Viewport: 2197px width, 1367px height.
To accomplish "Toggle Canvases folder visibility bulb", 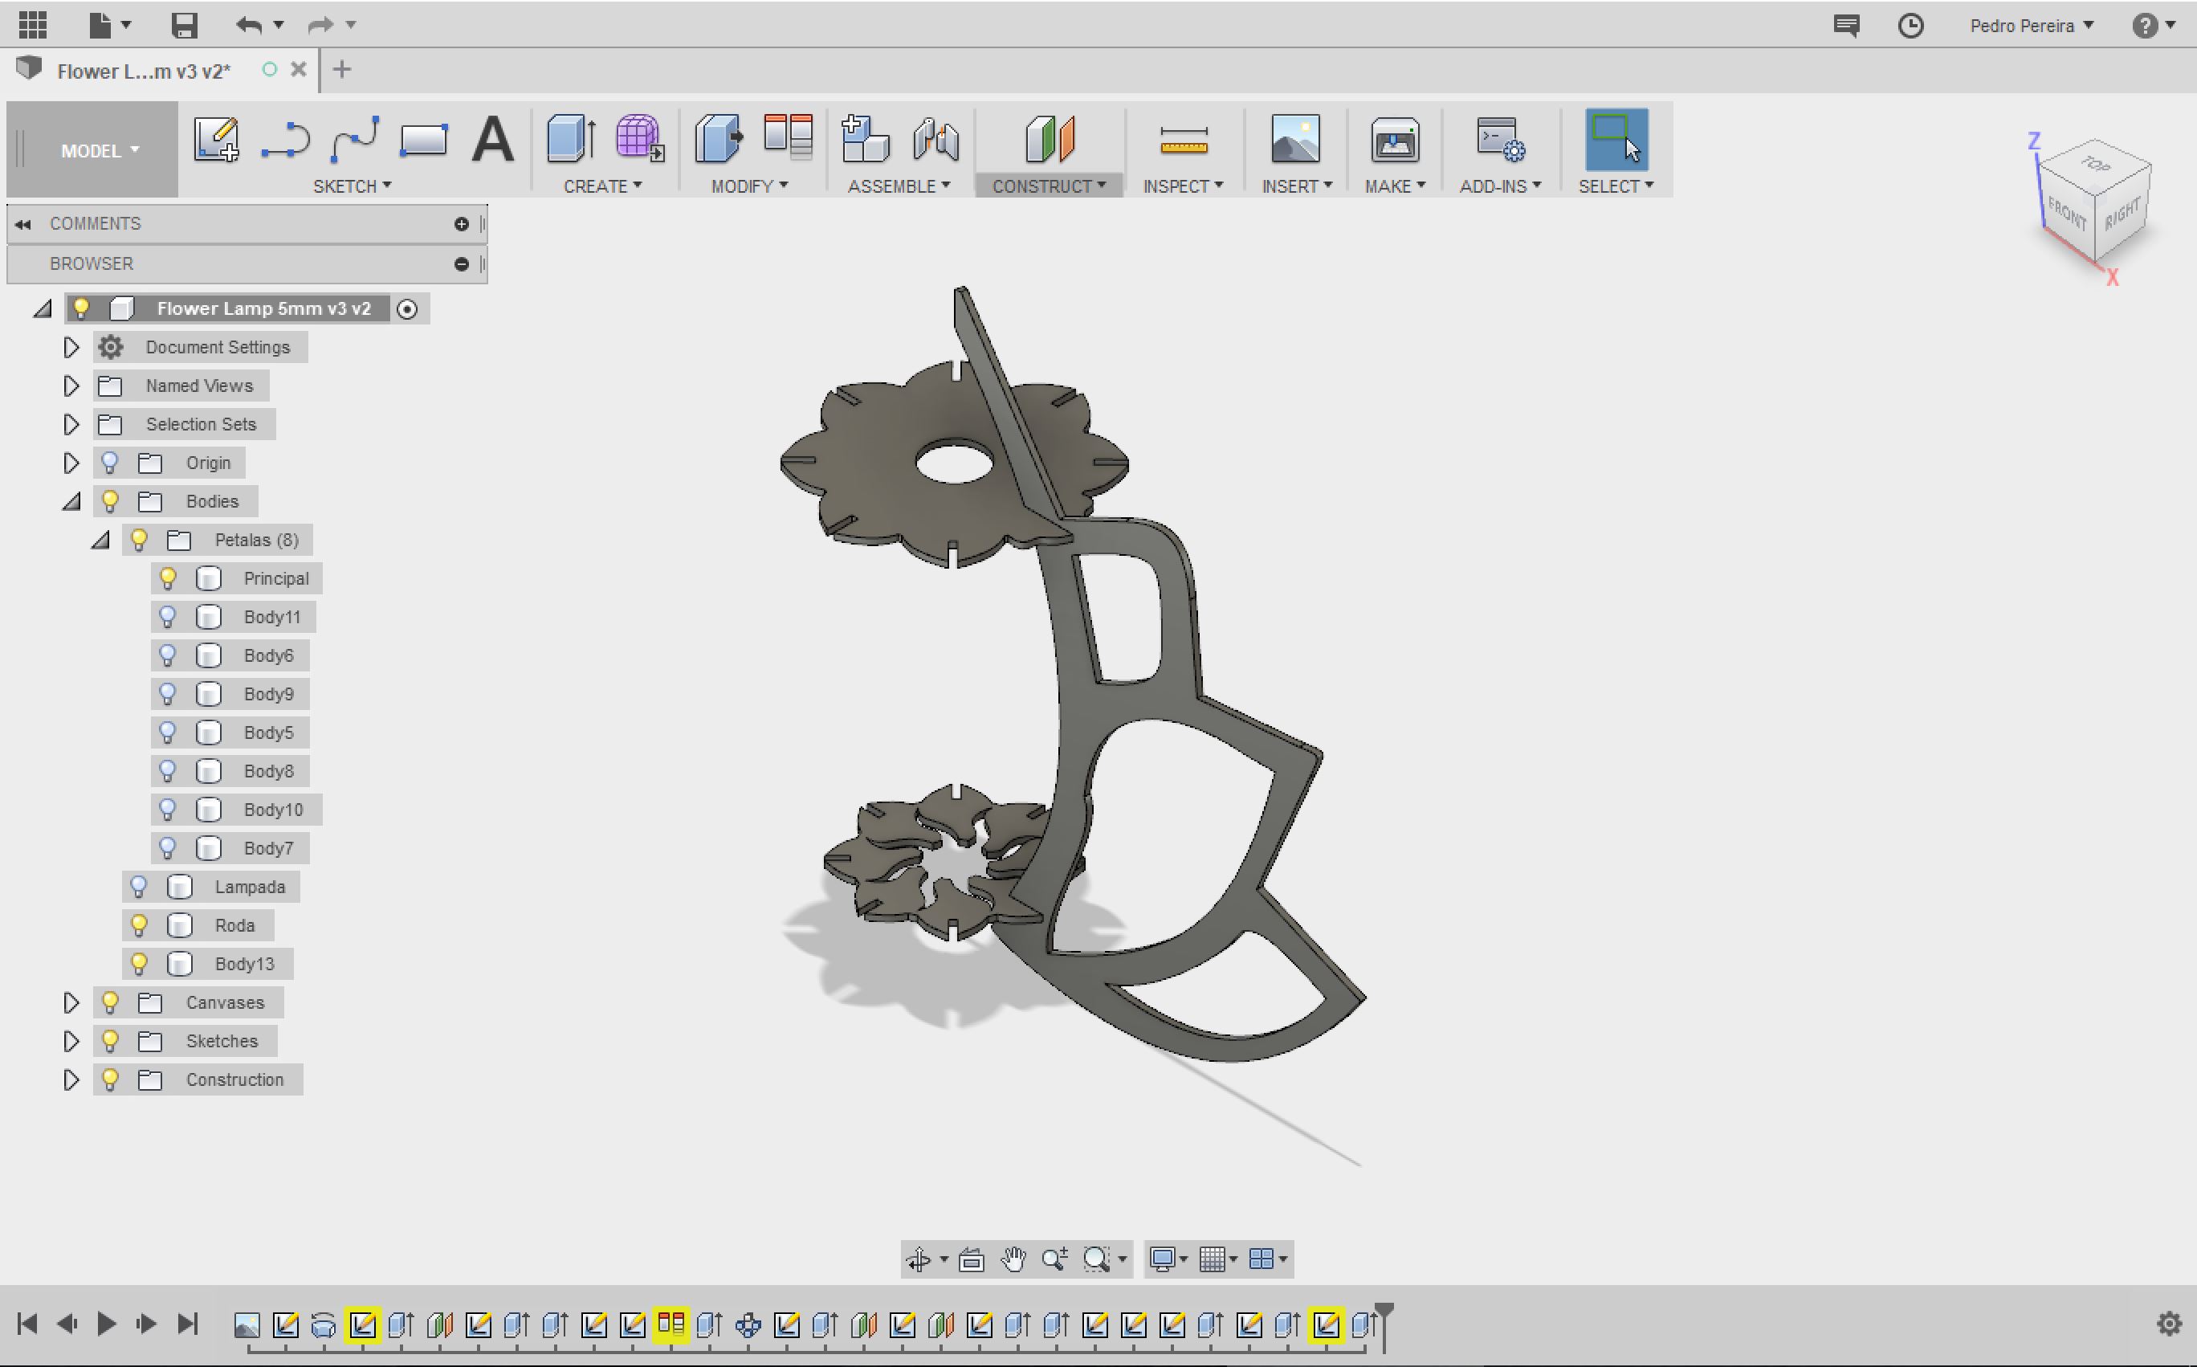I will pos(109,1002).
